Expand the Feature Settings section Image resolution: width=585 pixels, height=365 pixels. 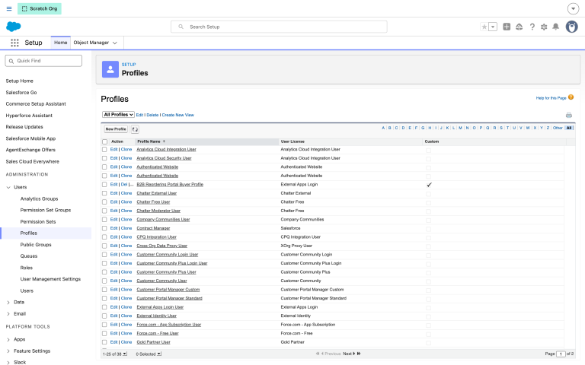coord(8,351)
